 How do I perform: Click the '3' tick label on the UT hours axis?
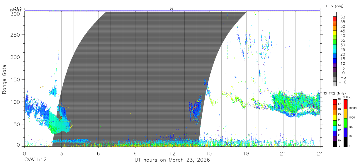tap(61, 153)
